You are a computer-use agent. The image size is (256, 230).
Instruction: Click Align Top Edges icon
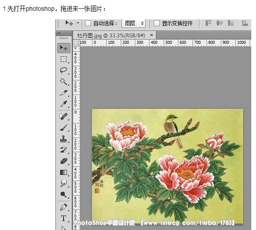click(x=208, y=23)
